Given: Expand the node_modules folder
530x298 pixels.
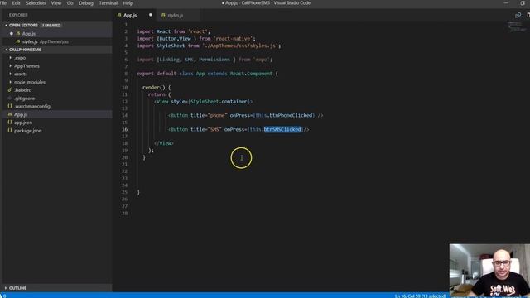Looking at the screenshot, I should (11, 82).
